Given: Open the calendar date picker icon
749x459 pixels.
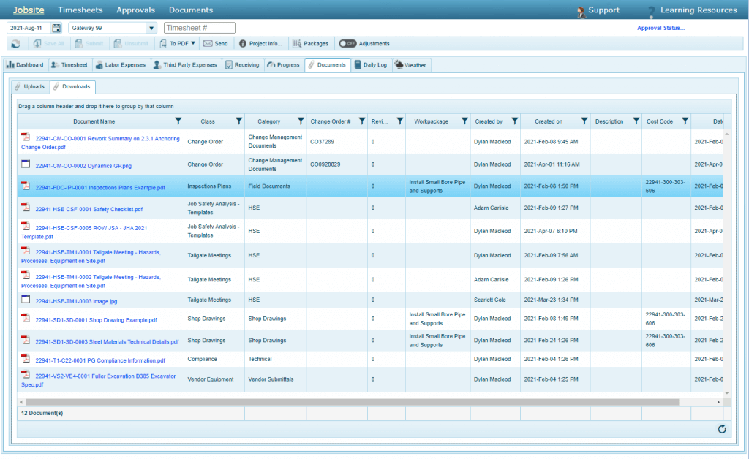Looking at the screenshot, I should click(56, 27).
